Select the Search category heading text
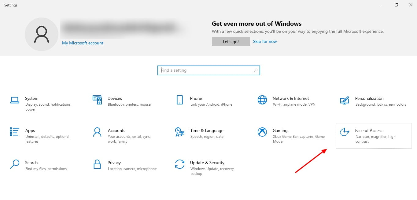The height and width of the screenshot is (200, 417). [31, 163]
